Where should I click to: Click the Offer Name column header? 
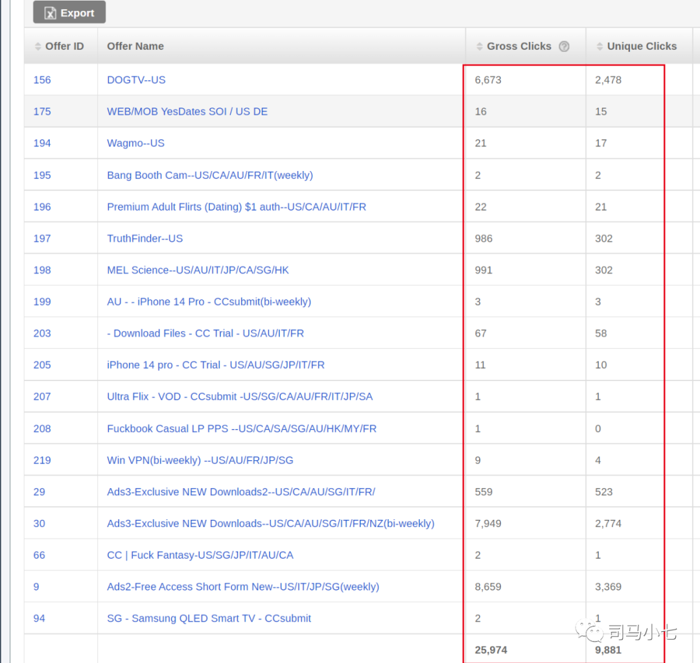coord(135,46)
